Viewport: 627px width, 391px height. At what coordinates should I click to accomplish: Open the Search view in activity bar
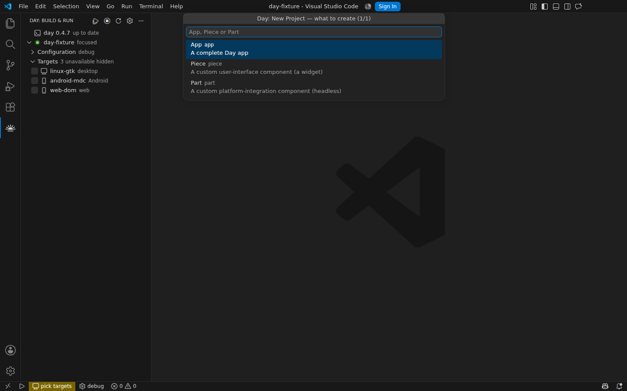10,44
